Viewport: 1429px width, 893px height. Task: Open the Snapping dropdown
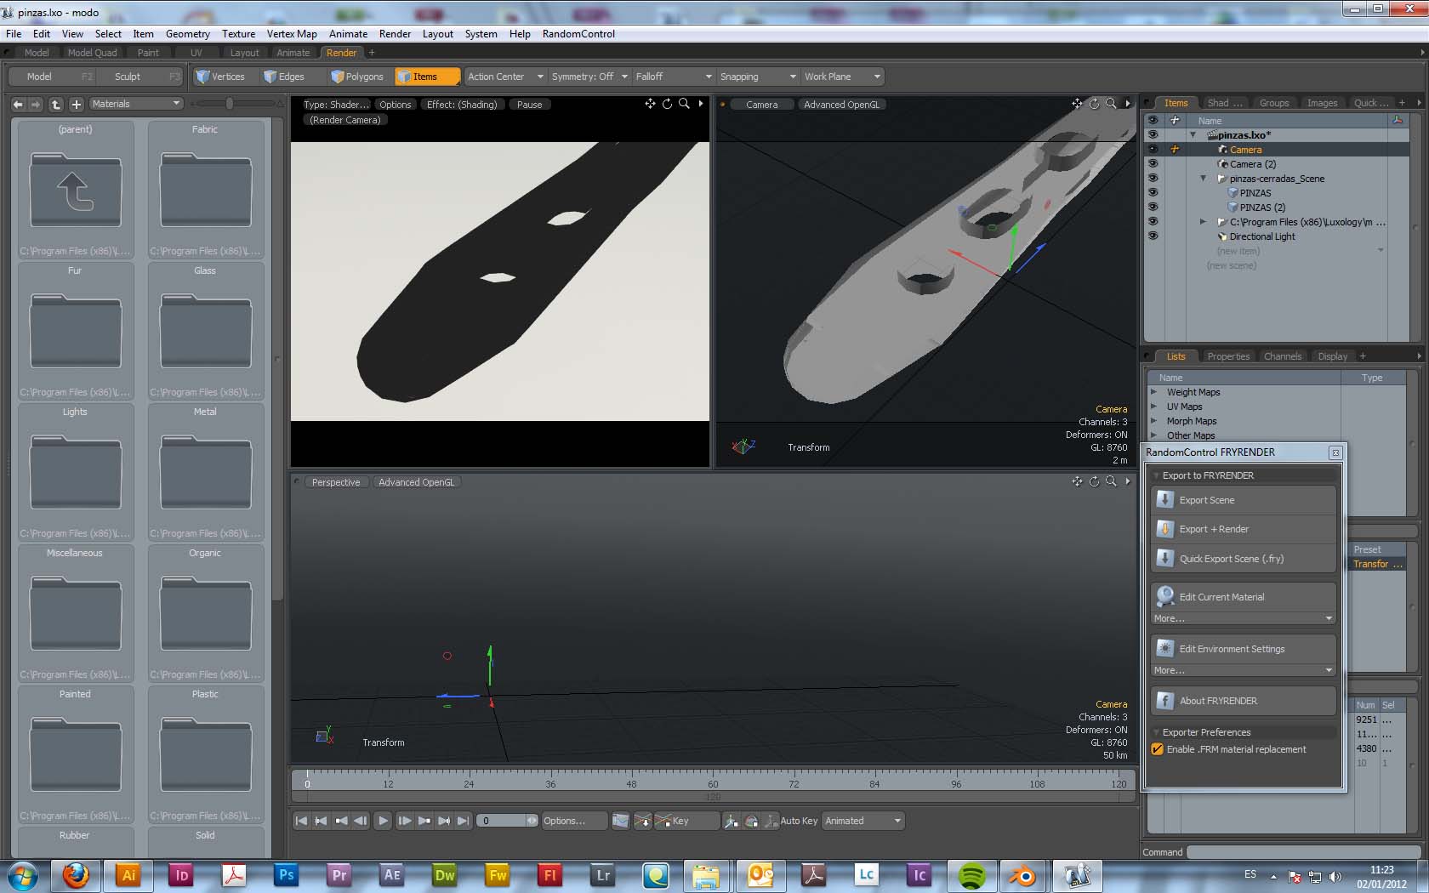(758, 77)
